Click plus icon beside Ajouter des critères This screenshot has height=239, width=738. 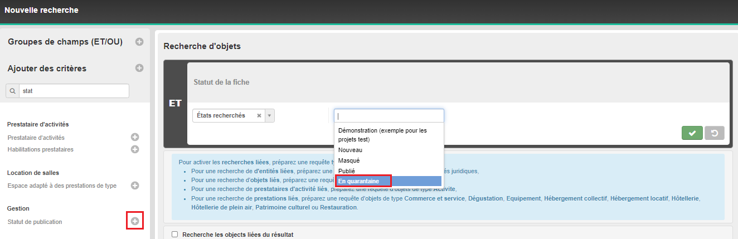click(x=139, y=68)
